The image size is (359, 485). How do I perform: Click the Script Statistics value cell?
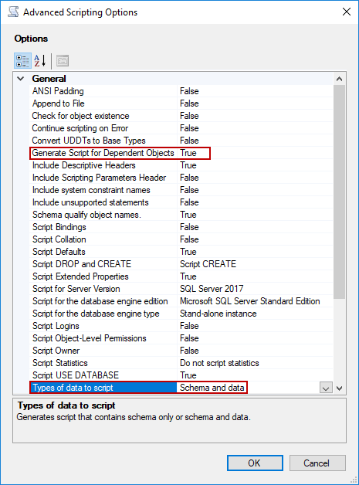[255, 363]
